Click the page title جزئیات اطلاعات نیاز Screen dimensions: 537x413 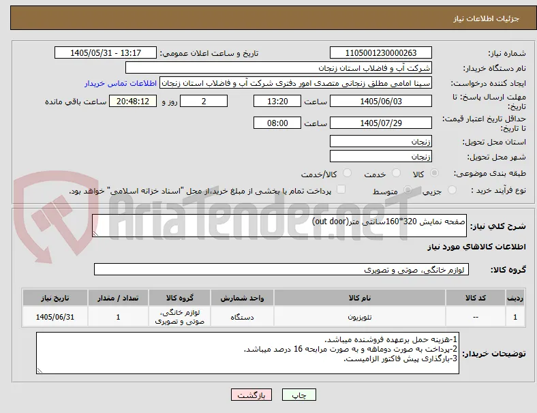click(487, 18)
